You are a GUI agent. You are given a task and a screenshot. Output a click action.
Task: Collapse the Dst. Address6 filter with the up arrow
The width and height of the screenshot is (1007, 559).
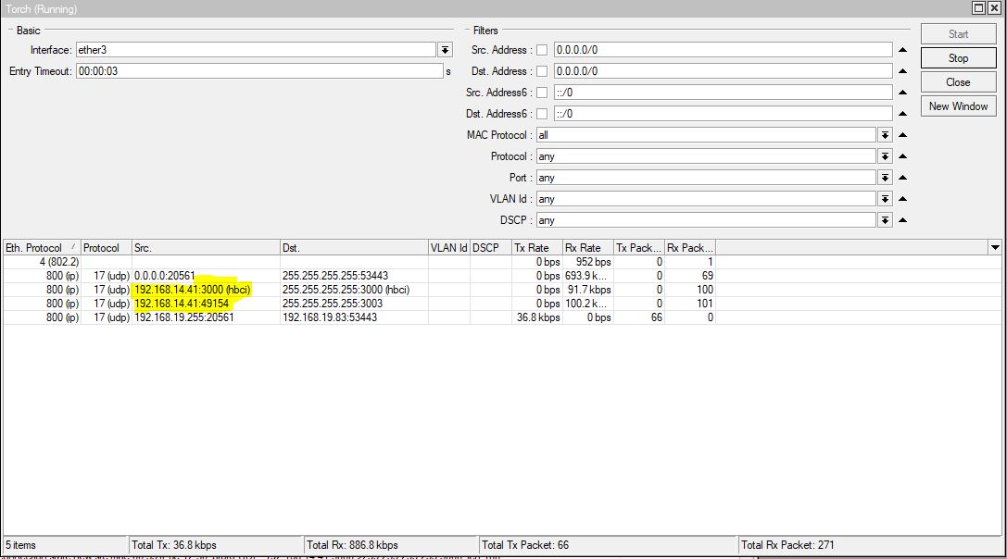[x=902, y=114]
